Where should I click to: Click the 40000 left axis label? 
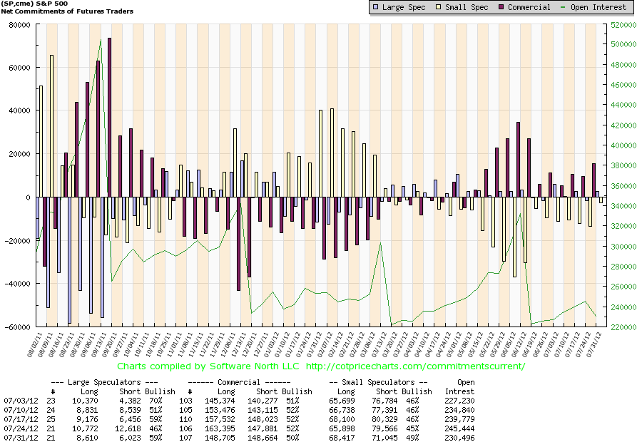20,110
